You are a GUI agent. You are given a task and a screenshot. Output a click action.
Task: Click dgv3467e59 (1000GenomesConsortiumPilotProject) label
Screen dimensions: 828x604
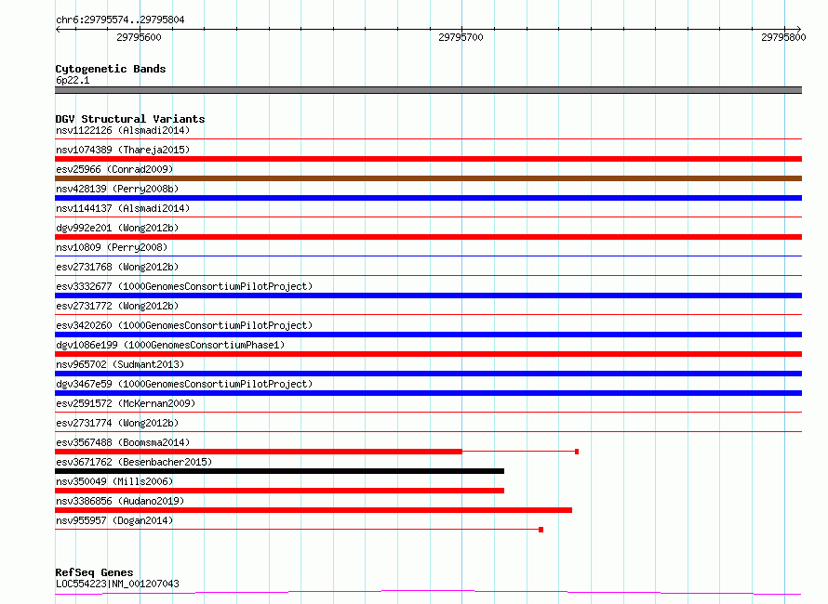184,384
